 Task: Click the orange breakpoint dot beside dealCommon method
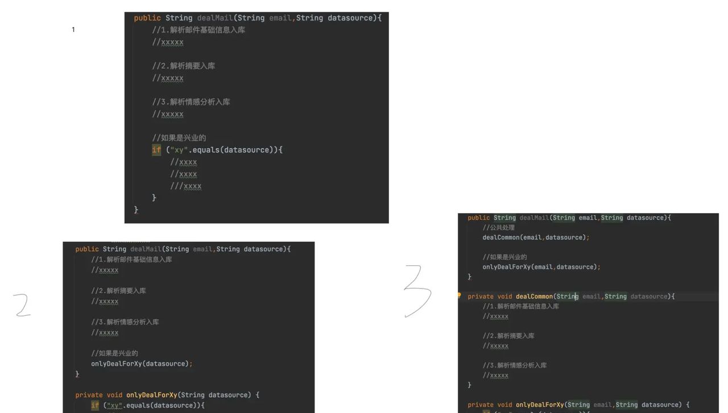pyautogui.click(x=459, y=295)
